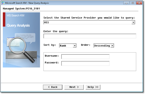Click the 'Select the Shared Service Provider' label
The image size is (145, 94).
(89, 18)
